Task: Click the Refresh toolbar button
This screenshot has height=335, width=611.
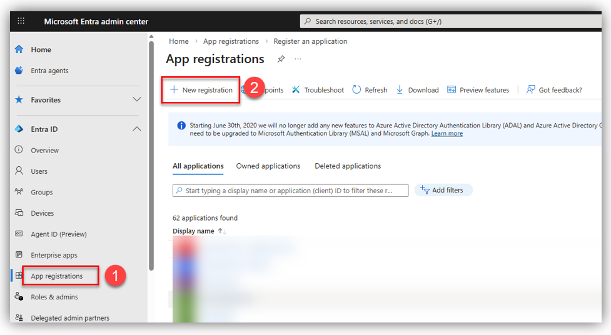Action: (370, 90)
